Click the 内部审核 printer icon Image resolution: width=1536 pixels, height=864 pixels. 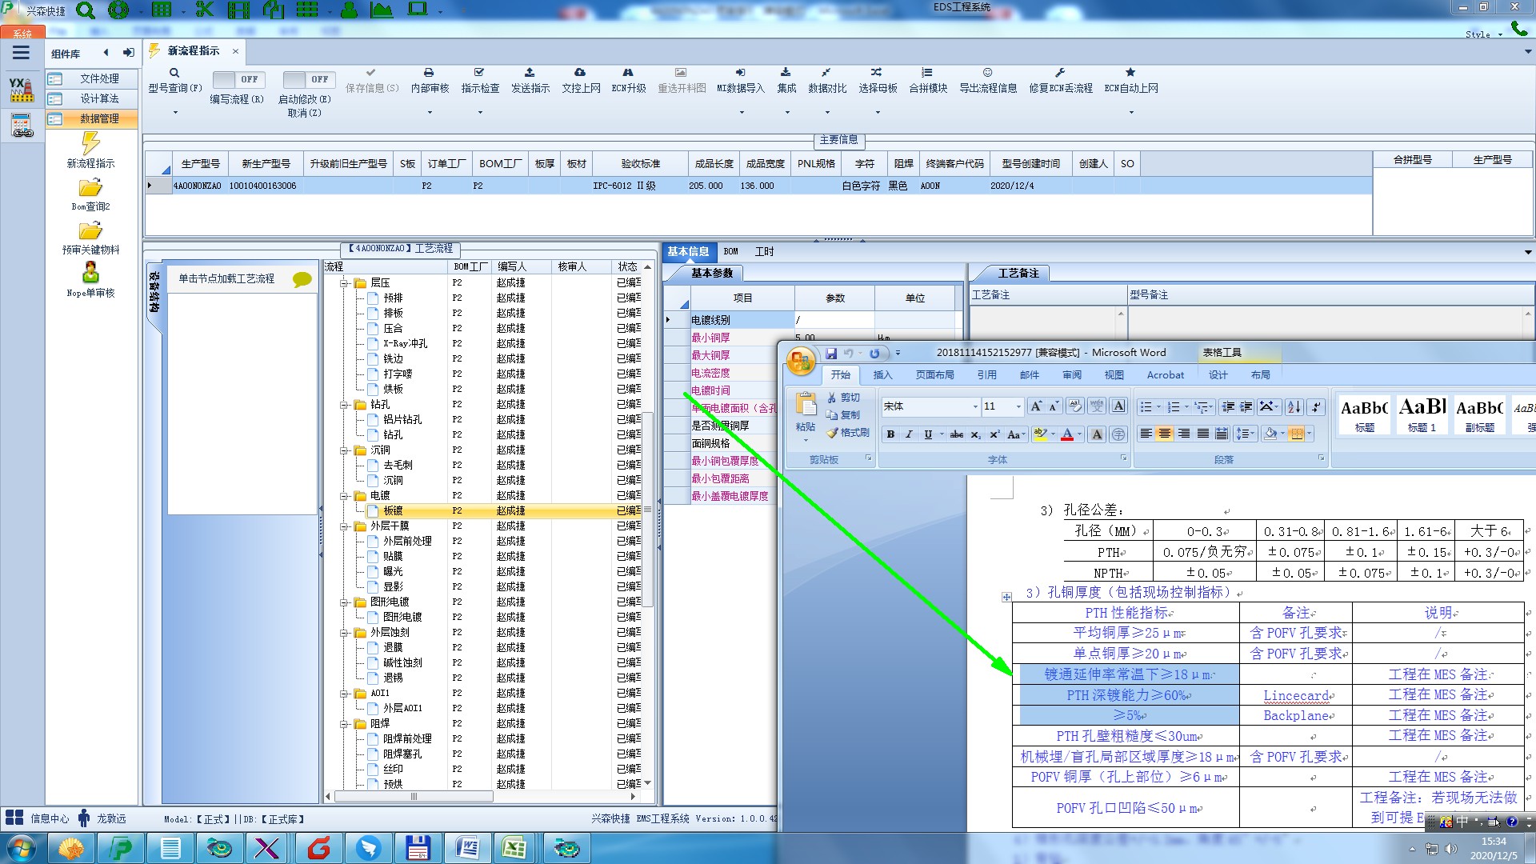pyautogui.click(x=429, y=73)
